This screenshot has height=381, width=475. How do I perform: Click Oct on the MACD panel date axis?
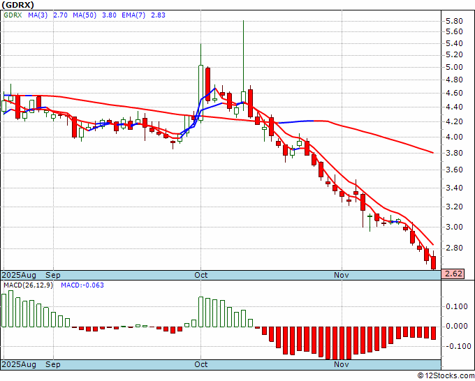(201, 364)
